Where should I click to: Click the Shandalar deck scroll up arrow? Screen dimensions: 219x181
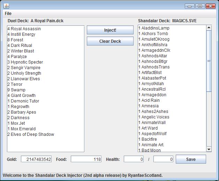click(209, 28)
